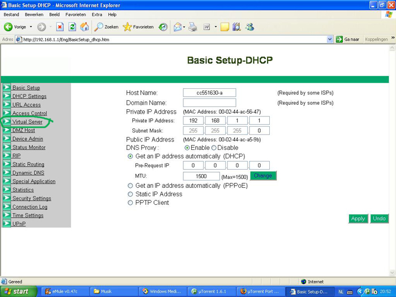Viewport: 396px width, 297px height.
Task: Open the Security Settings link
Action: 32,198
